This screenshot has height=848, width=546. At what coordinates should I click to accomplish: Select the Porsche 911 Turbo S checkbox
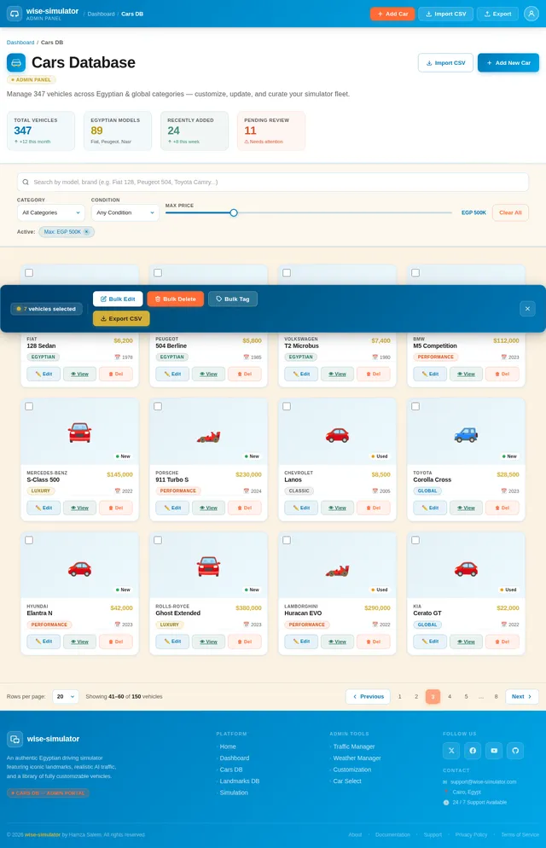[x=158, y=406]
